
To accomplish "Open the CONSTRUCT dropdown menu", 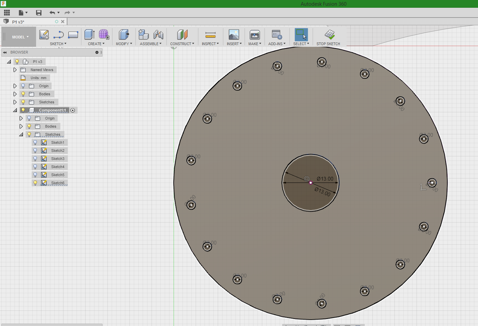I will point(182,44).
